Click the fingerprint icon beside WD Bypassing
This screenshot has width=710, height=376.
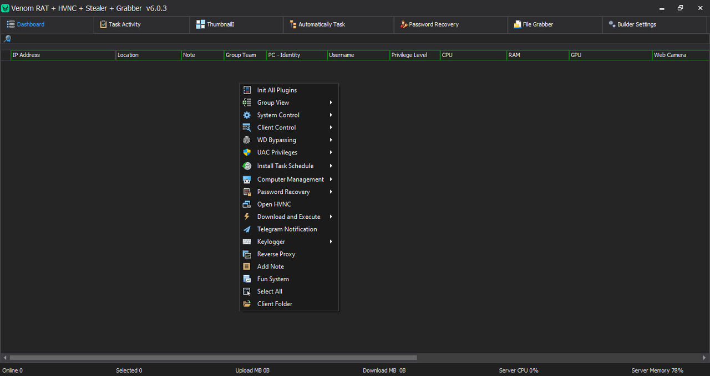(x=247, y=140)
